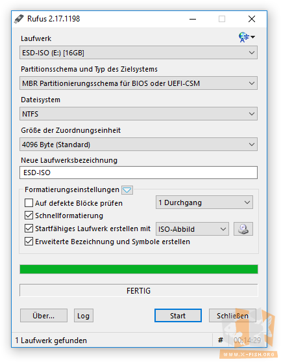The height and width of the screenshot is (362, 281).
Task: Click the green progress bar
Action: pos(138,269)
